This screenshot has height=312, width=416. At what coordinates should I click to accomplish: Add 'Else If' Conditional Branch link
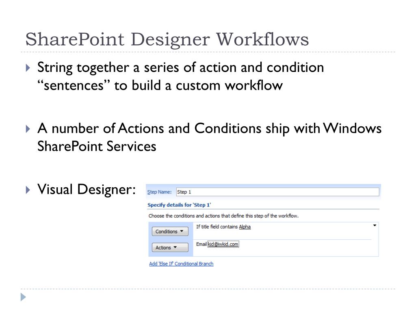tap(181, 264)
